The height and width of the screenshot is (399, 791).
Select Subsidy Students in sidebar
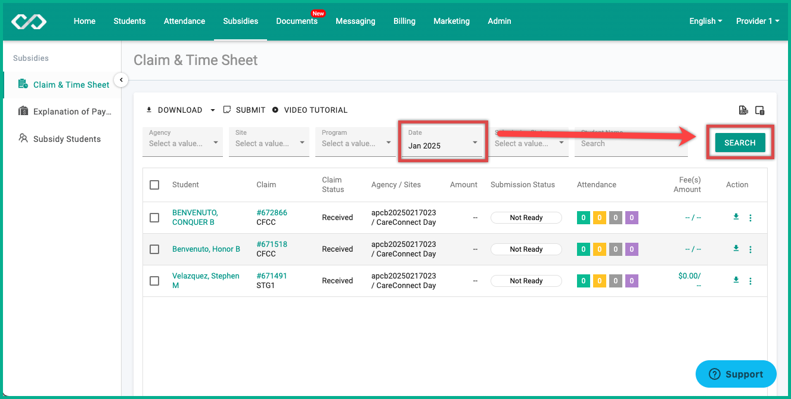[x=62, y=139]
